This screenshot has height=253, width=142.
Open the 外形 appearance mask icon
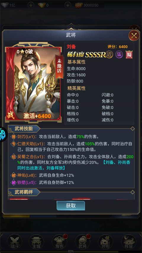106,242
